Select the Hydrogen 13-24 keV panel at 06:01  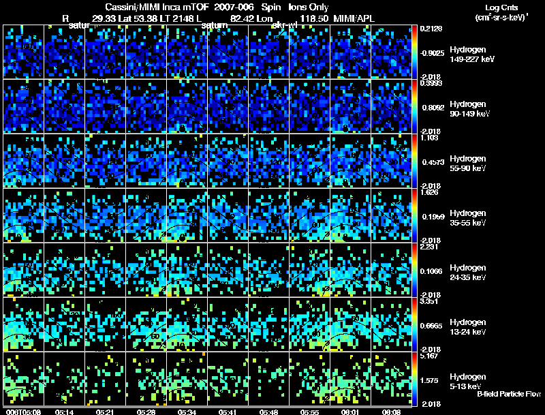pos(350,324)
